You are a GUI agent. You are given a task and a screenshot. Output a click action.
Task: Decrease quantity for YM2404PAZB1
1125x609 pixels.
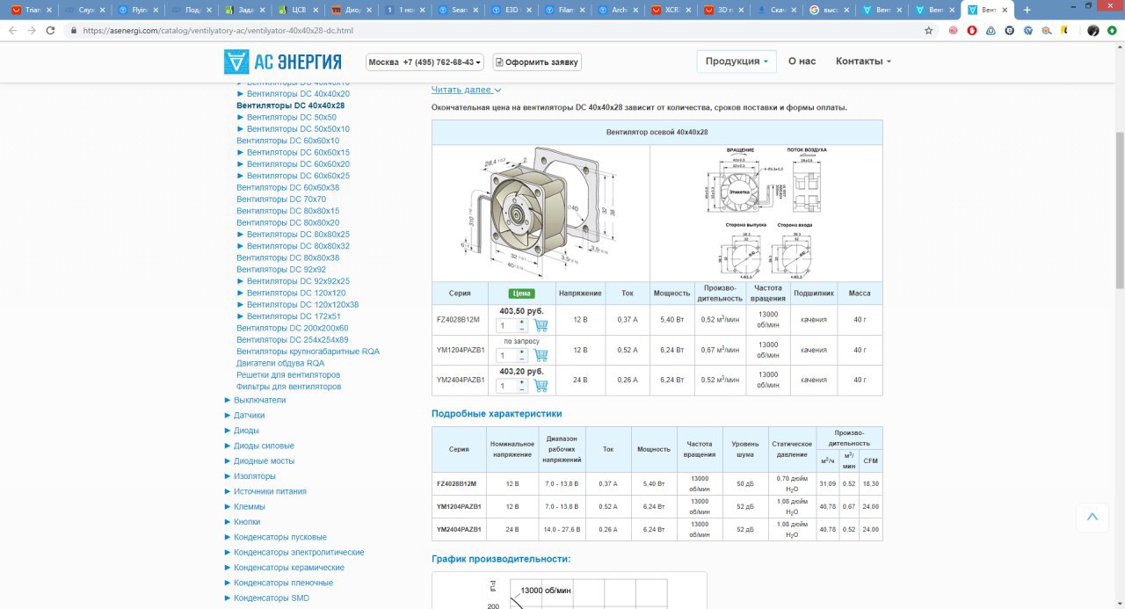point(522,388)
